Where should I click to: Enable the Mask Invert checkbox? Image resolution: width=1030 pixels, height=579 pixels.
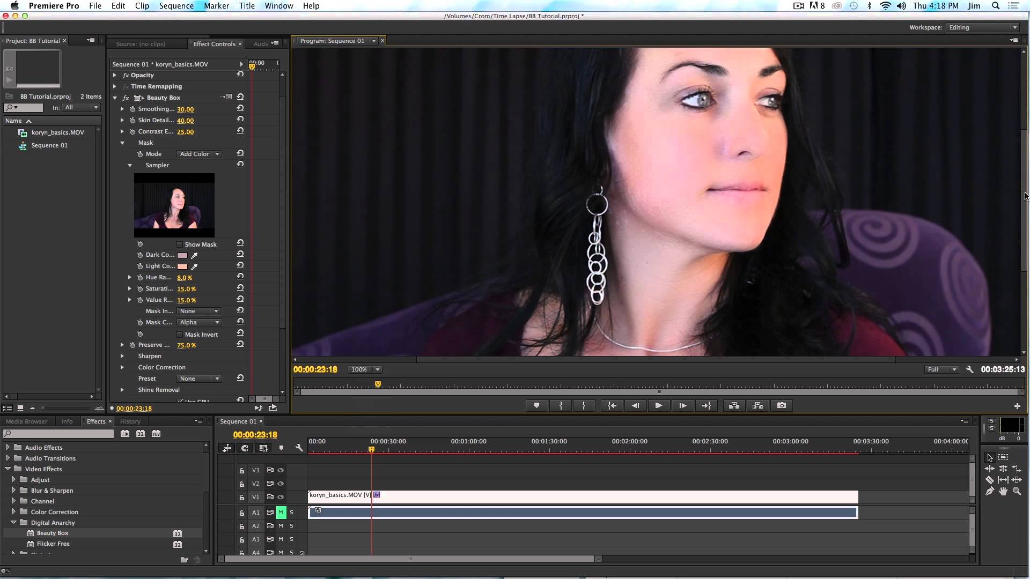tap(180, 335)
